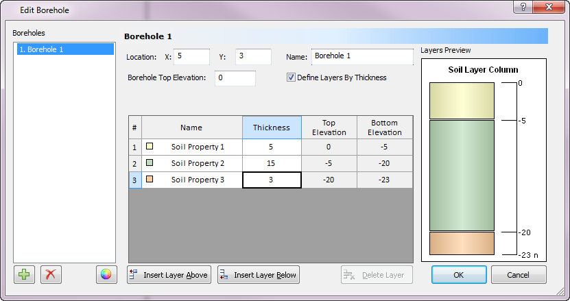Close the Edit Borehole window
This screenshot has height=301, width=570.
point(549,7)
